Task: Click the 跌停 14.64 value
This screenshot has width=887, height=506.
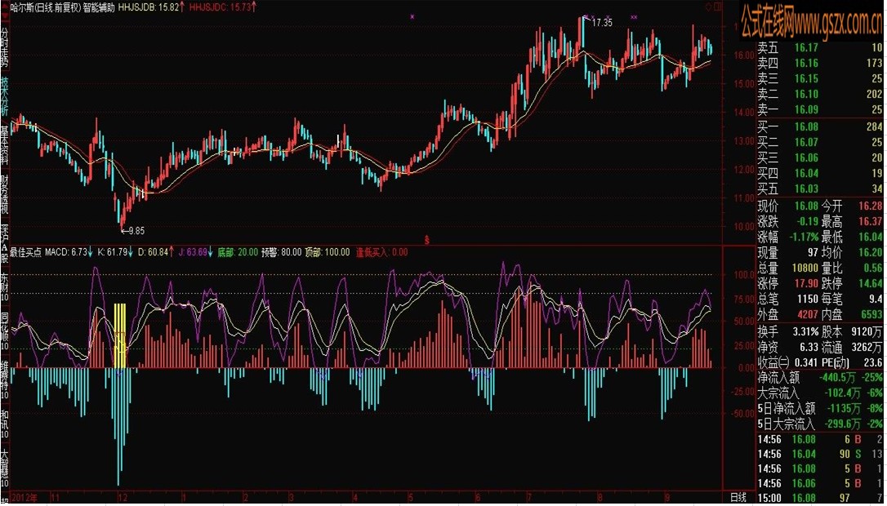Action: [x=871, y=283]
